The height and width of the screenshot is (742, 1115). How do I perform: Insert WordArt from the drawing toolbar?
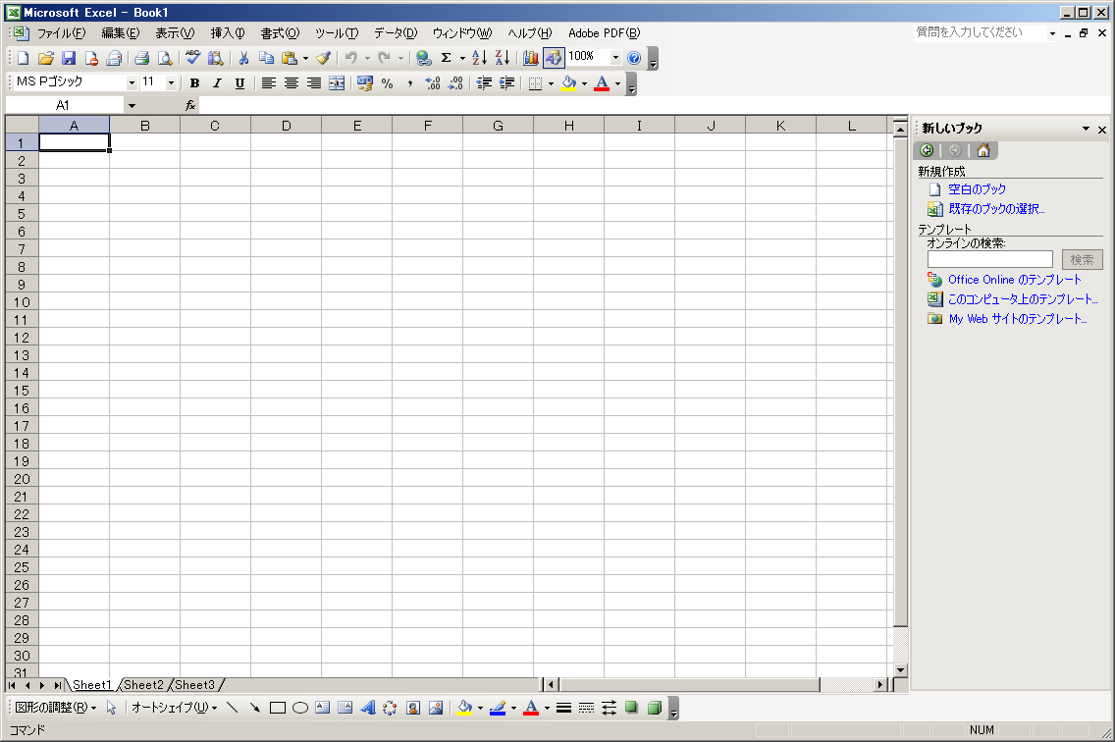click(368, 708)
